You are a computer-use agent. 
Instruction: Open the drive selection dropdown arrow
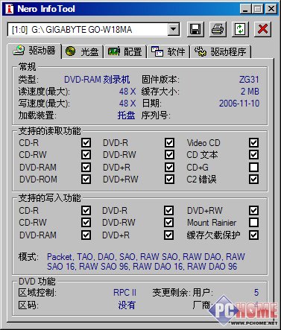pos(174,30)
